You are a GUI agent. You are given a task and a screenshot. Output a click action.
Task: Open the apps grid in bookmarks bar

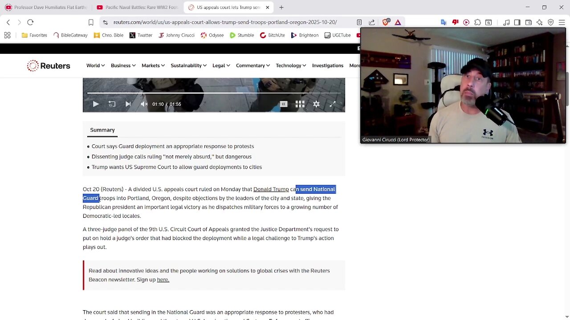(x=7, y=35)
